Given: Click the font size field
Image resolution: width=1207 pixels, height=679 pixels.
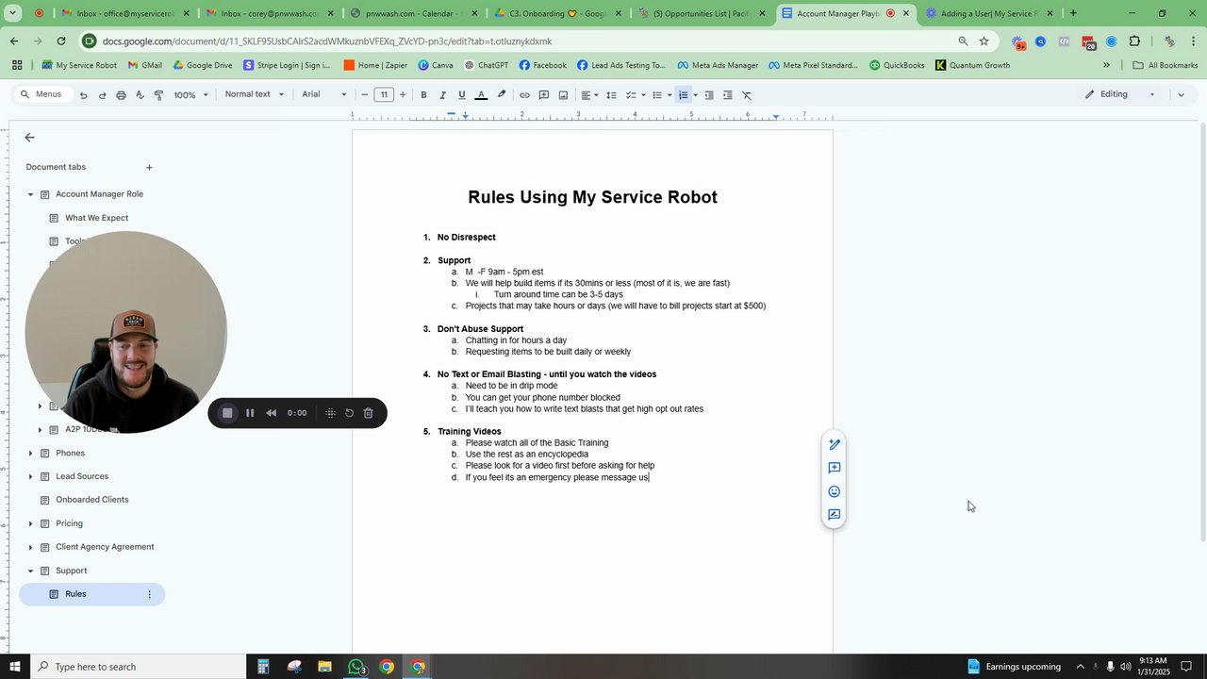Looking at the screenshot, I should click(384, 95).
